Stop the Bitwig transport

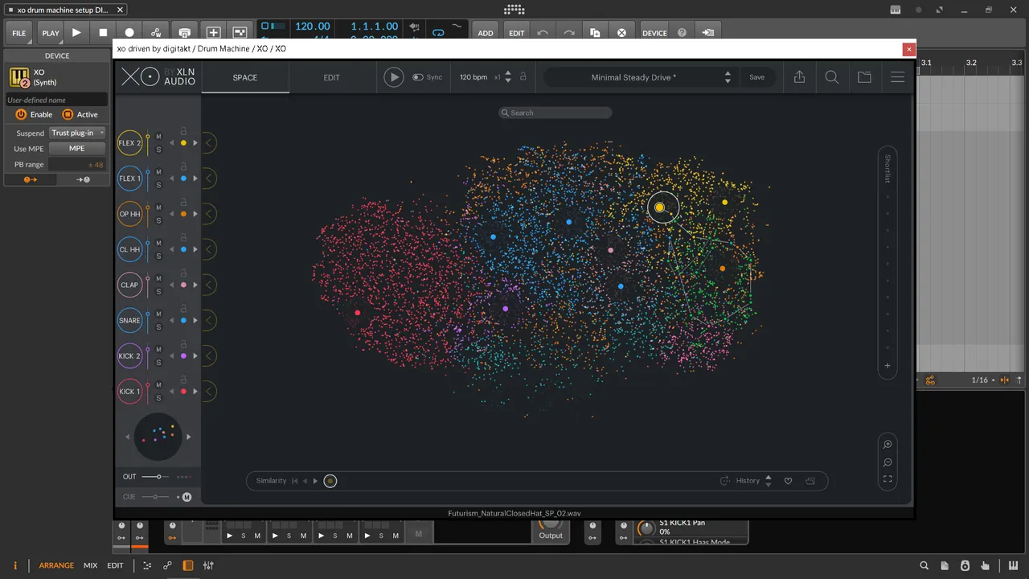[x=103, y=33]
